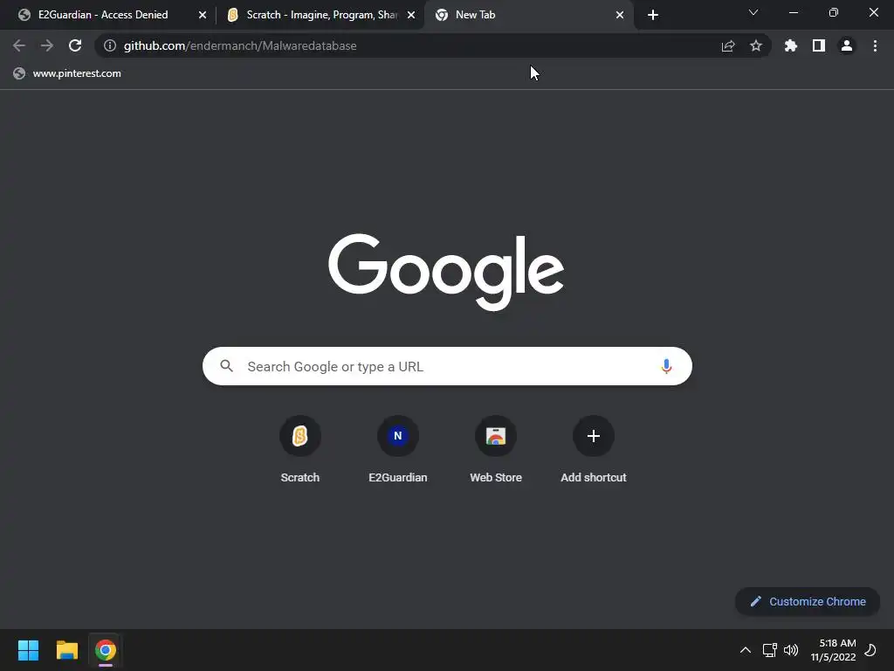Open network status in system tray

click(x=770, y=650)
